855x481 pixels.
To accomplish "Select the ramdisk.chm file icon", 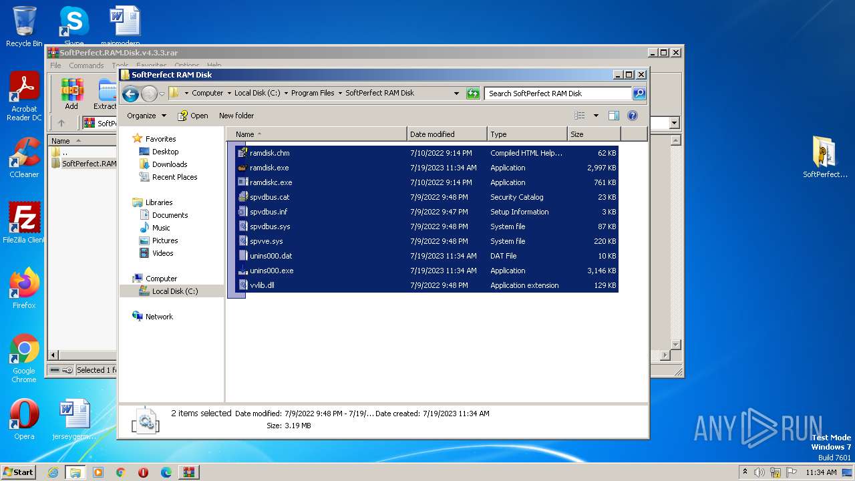I will [x=243, y=153].
